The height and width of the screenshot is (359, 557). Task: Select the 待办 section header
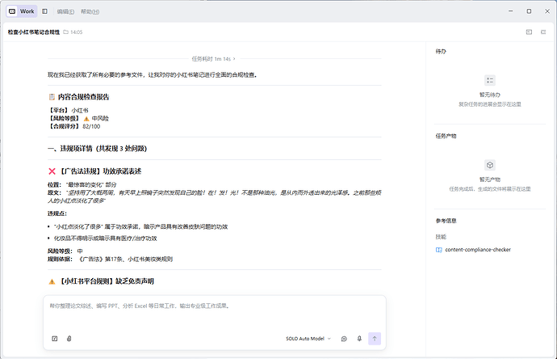tap(441, 51)
